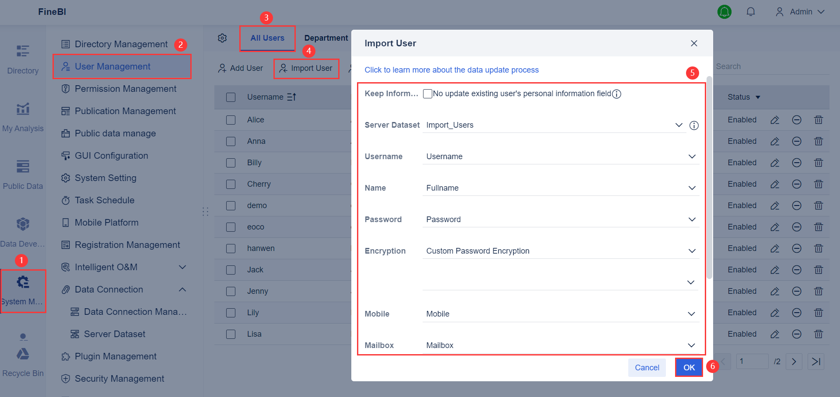Switch to the Department tab

[x=326, y=38]
